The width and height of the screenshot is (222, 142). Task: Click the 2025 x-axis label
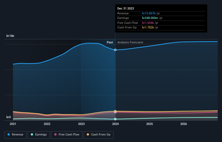coord(150,124)
